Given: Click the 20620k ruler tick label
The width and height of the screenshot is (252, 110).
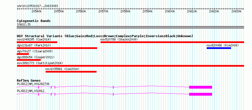Looking at the screenshot, I should (x=214, y=11).
